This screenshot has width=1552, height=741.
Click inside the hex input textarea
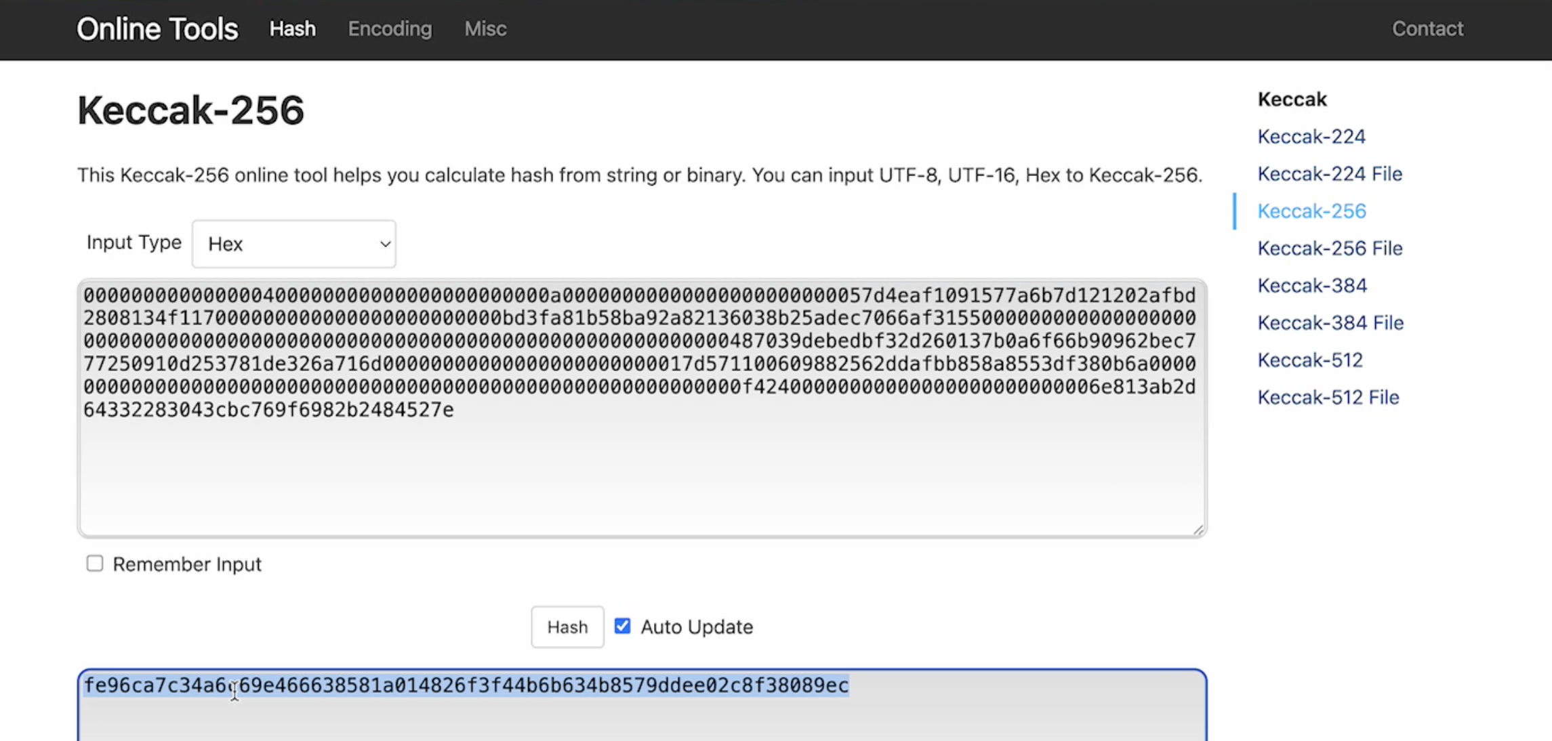641,474
